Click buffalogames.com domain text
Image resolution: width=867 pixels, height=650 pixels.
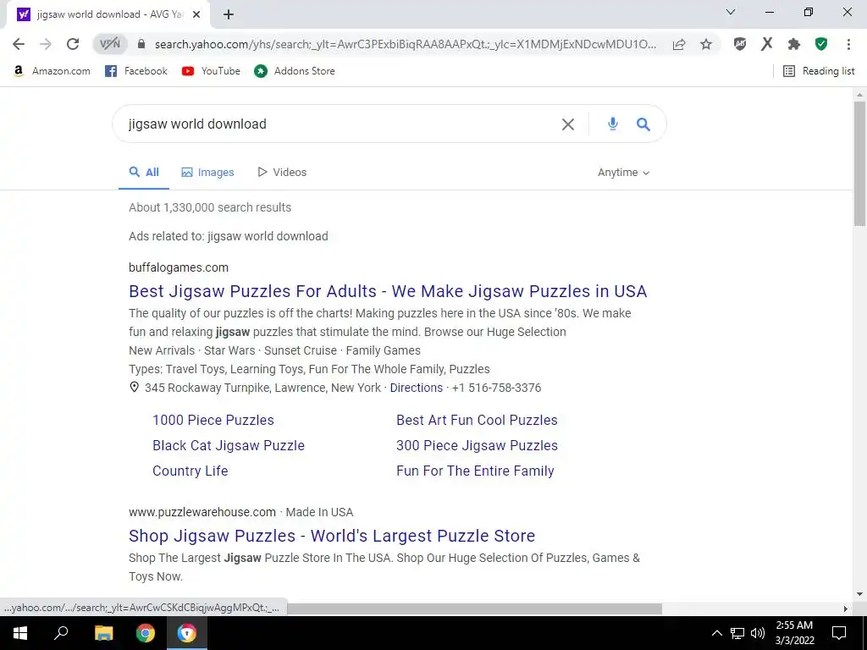point(179,267)
